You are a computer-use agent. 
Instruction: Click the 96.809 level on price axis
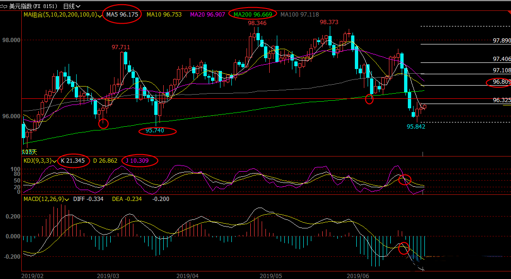(x=501, y=82)
